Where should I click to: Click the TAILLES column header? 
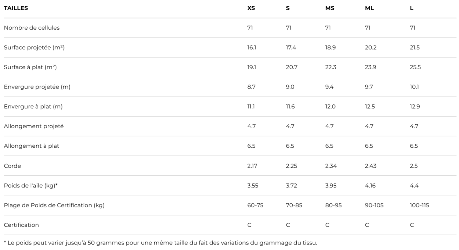click(x=16, y=8)
